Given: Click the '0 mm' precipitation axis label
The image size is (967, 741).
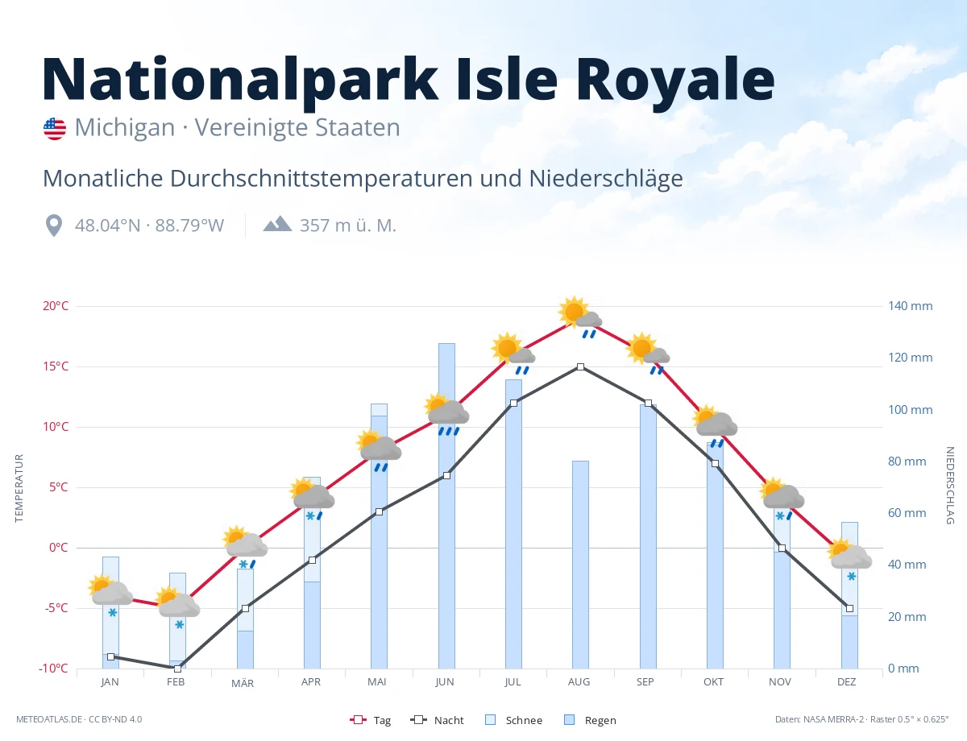Looking at the screenshot, I should [904, 669].
